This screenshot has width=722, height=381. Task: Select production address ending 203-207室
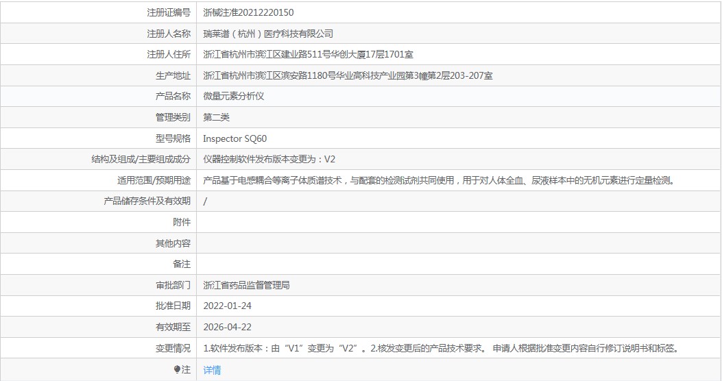tap(348, 75)
